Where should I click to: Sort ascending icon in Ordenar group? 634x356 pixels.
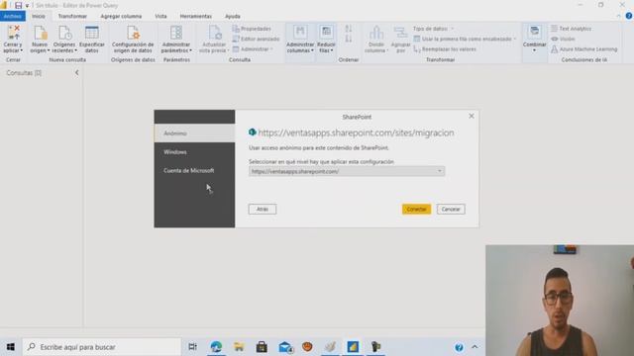click(349, 29)
